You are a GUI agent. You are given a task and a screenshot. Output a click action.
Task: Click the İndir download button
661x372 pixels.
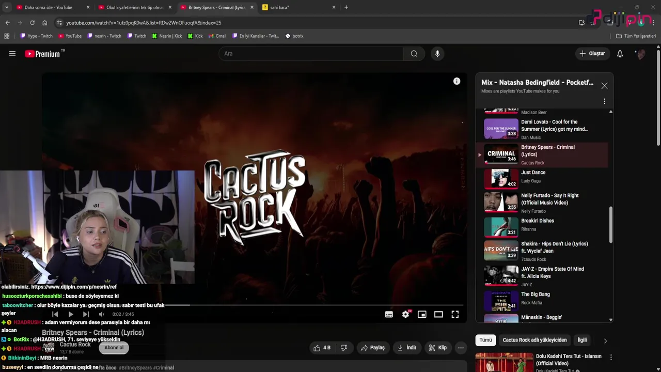pyautogui.click(x=407, y=348)
